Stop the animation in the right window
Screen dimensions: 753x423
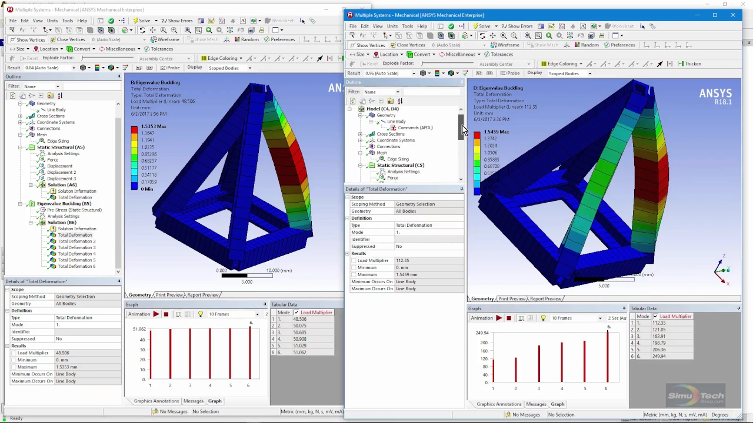(x=508, y=318)
